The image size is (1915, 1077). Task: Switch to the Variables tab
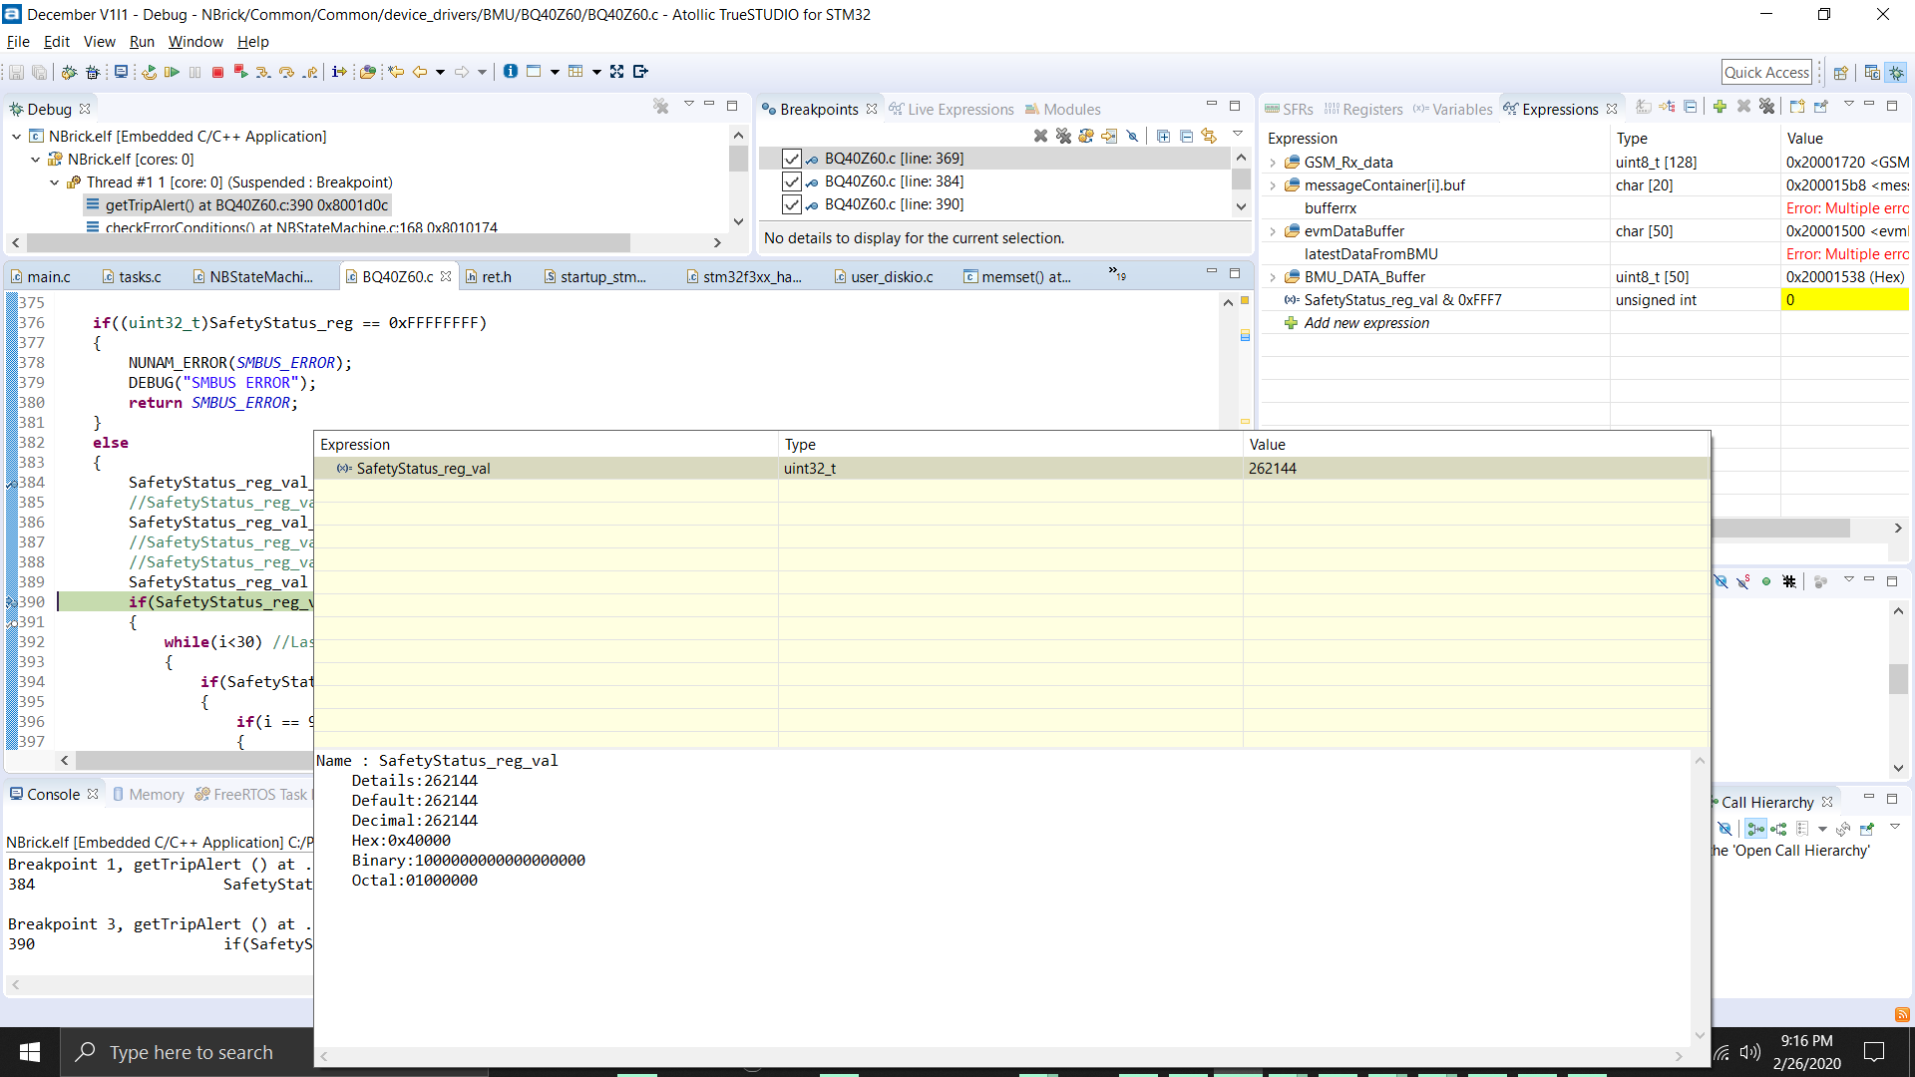(x=1452, y=110)
